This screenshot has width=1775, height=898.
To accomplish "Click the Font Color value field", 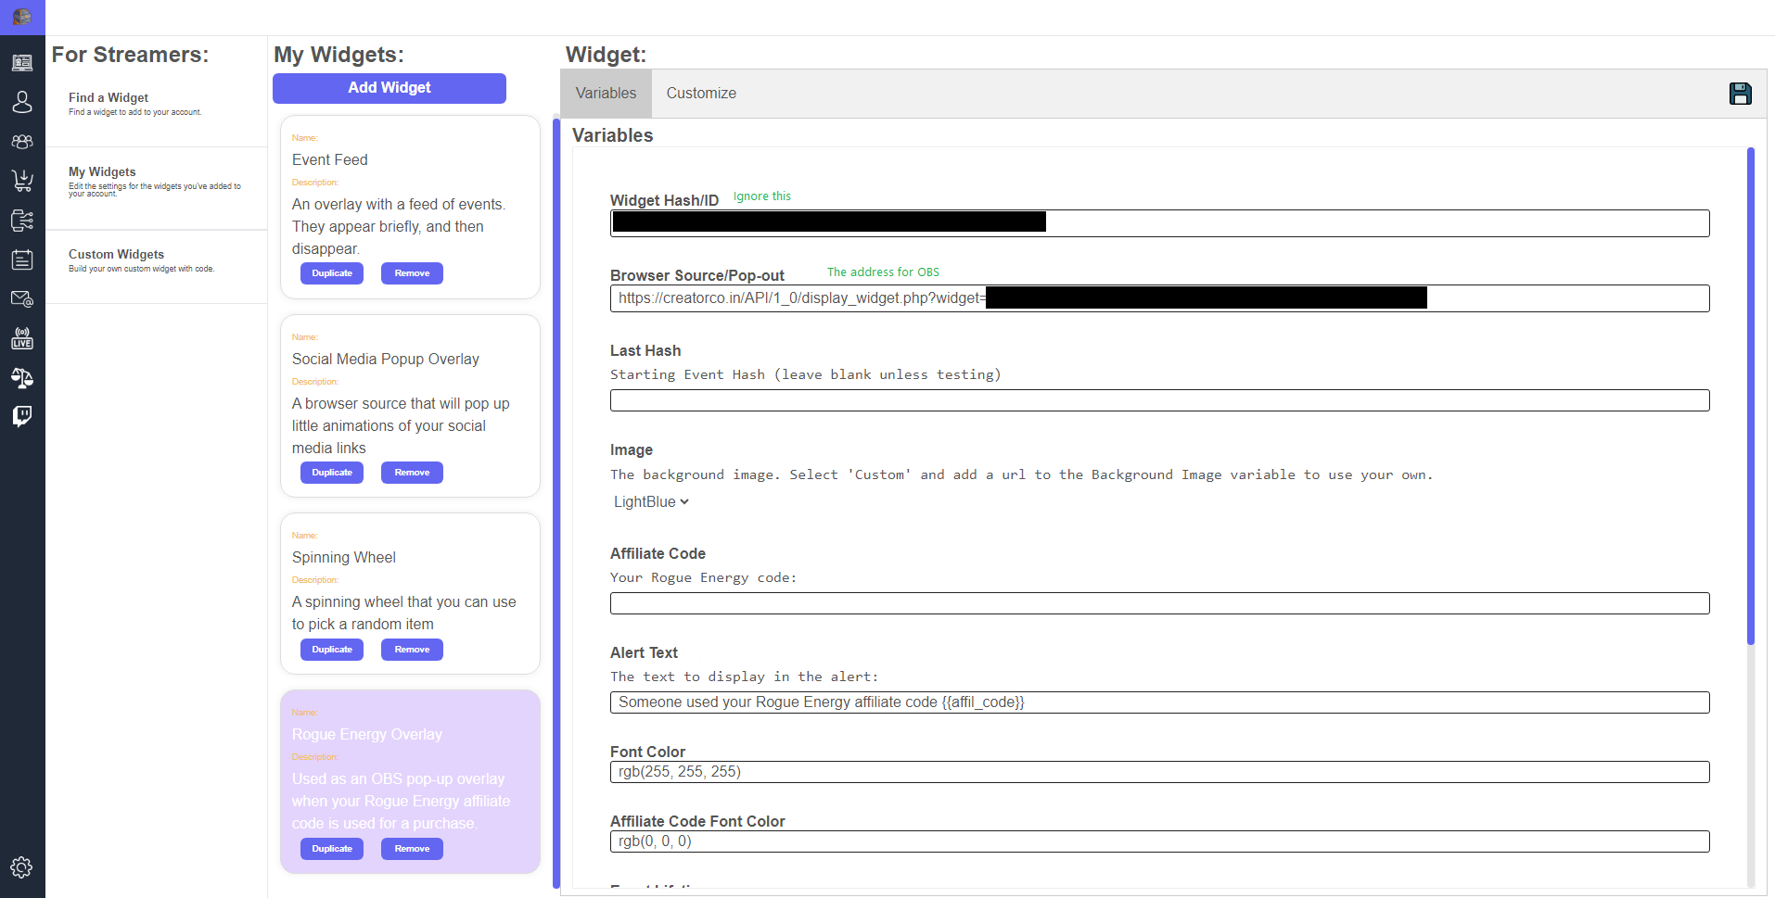I will (x=1159, y=772).
